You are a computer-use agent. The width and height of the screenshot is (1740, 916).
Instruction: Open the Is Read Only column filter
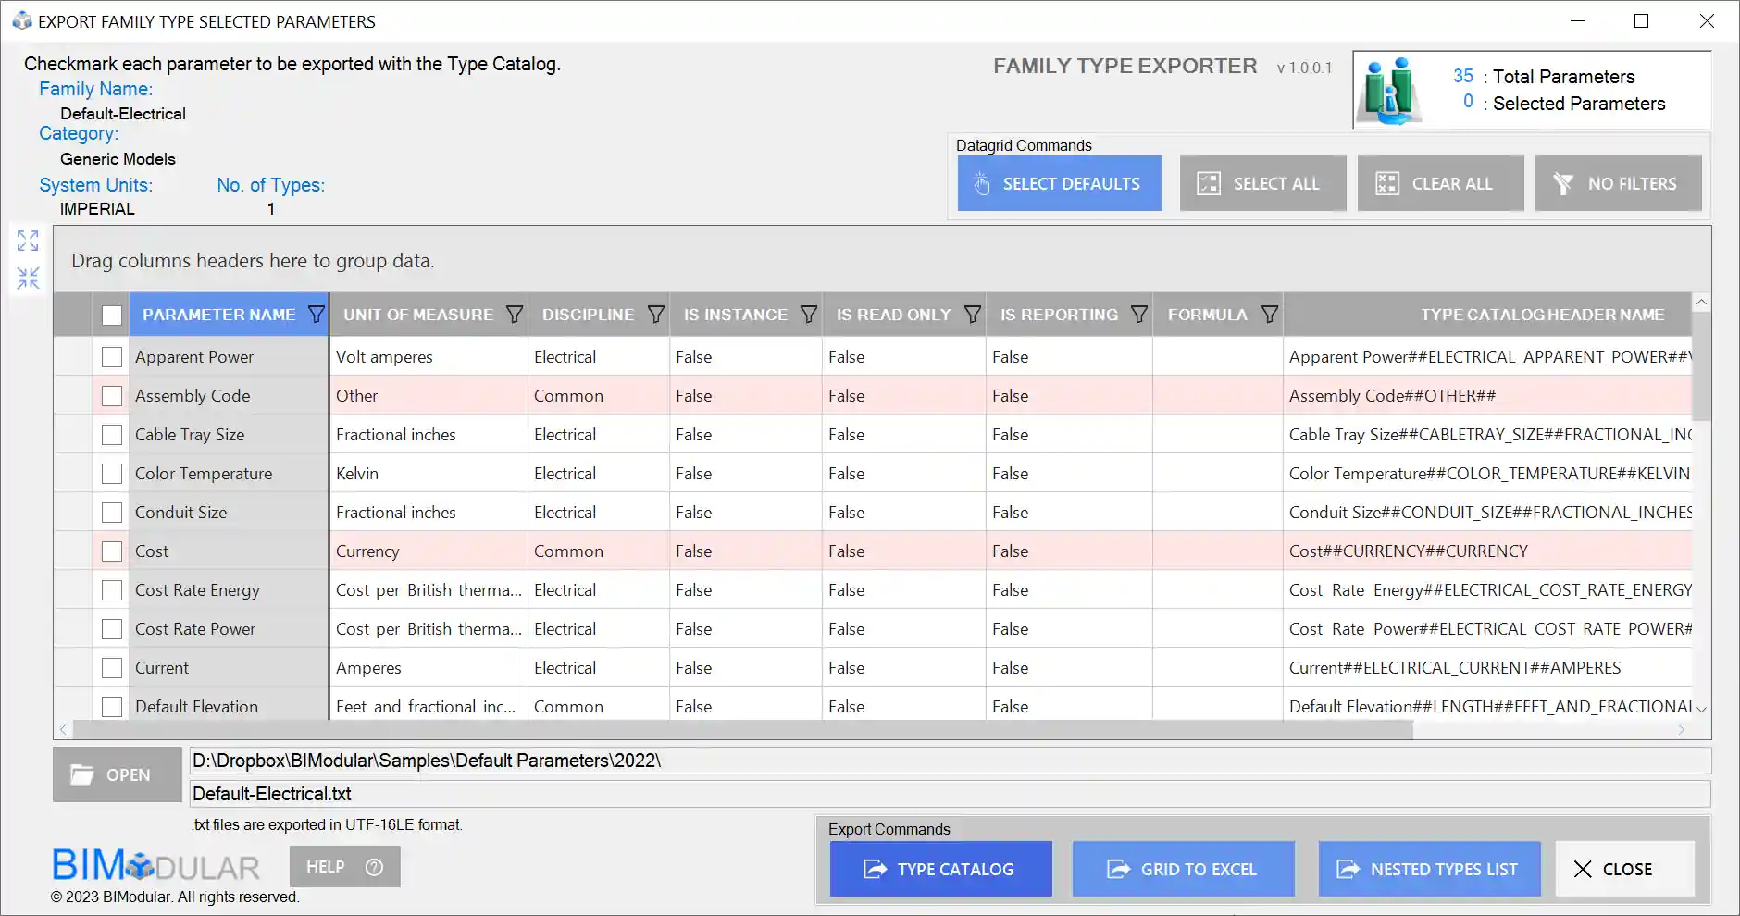(974, 314)
